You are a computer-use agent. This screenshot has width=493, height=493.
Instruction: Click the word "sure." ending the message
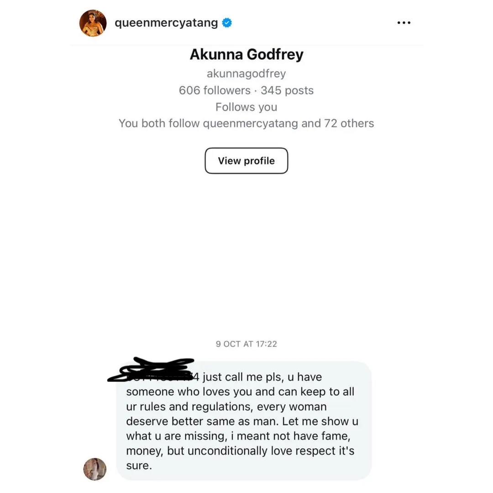[x=139, y=466]
